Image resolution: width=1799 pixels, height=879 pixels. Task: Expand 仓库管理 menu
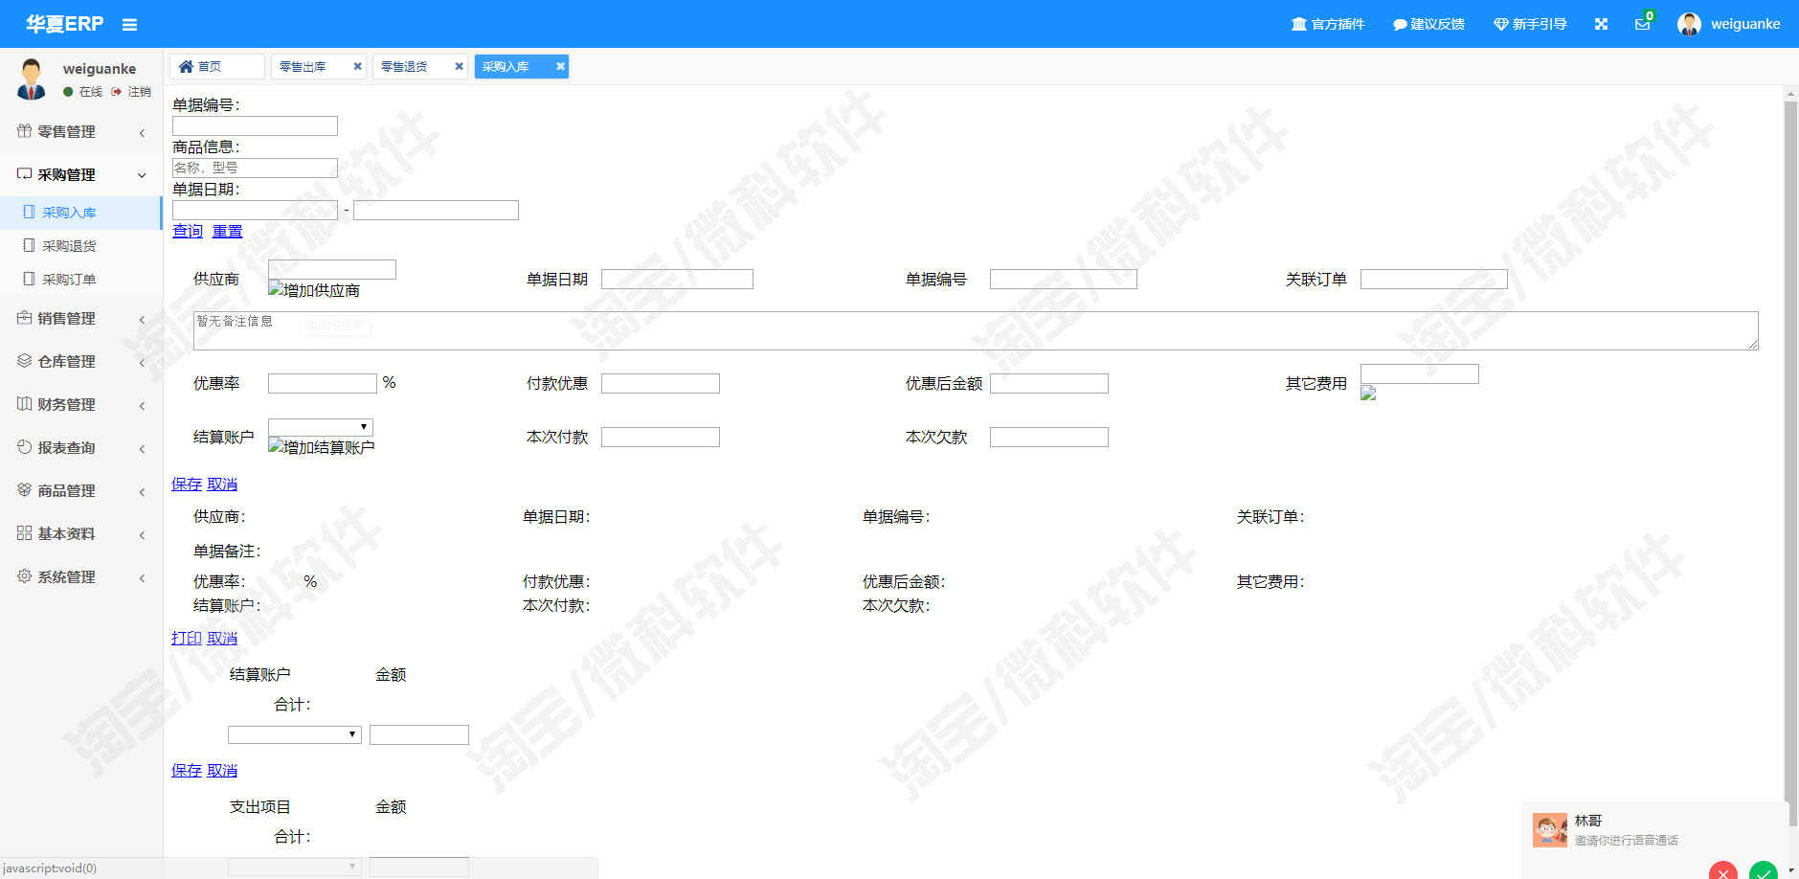point(81,362)
